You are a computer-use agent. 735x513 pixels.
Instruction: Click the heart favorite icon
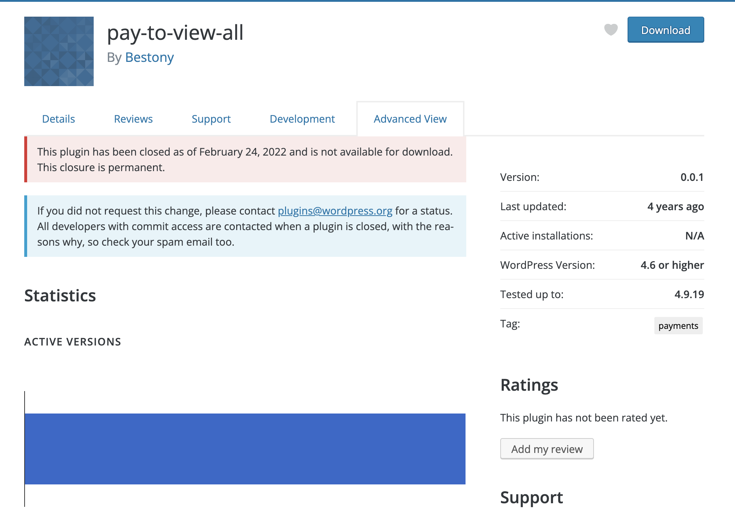pos(611,30)
